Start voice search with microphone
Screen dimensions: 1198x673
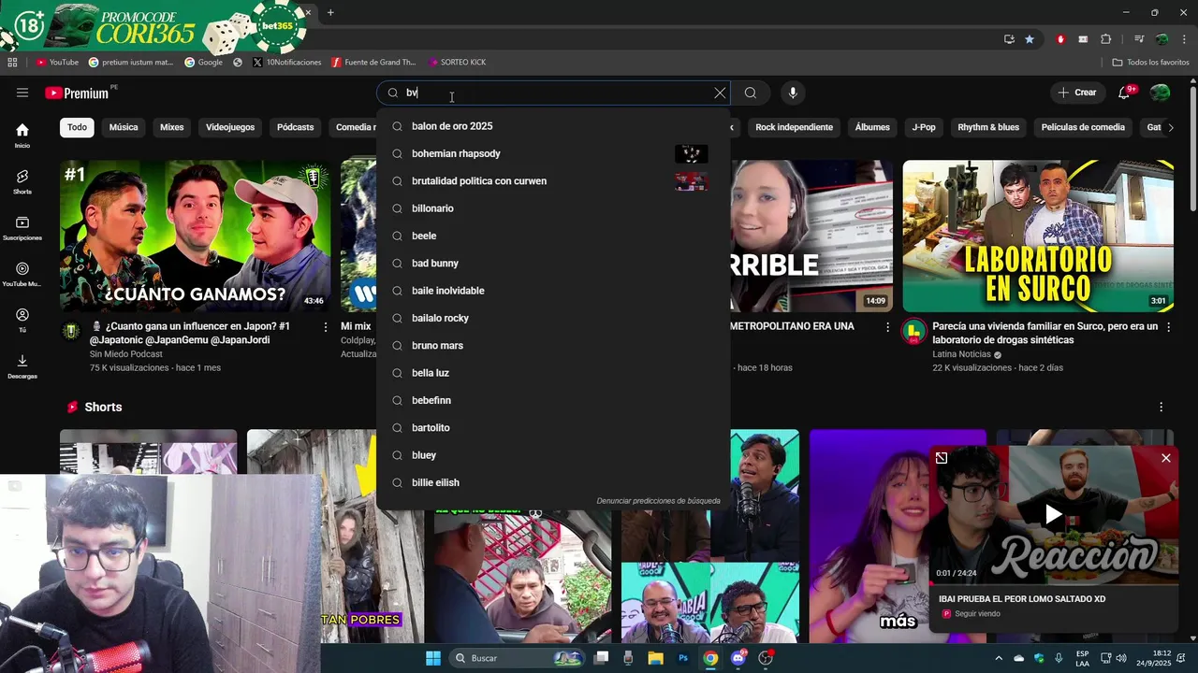pos(793,93)
